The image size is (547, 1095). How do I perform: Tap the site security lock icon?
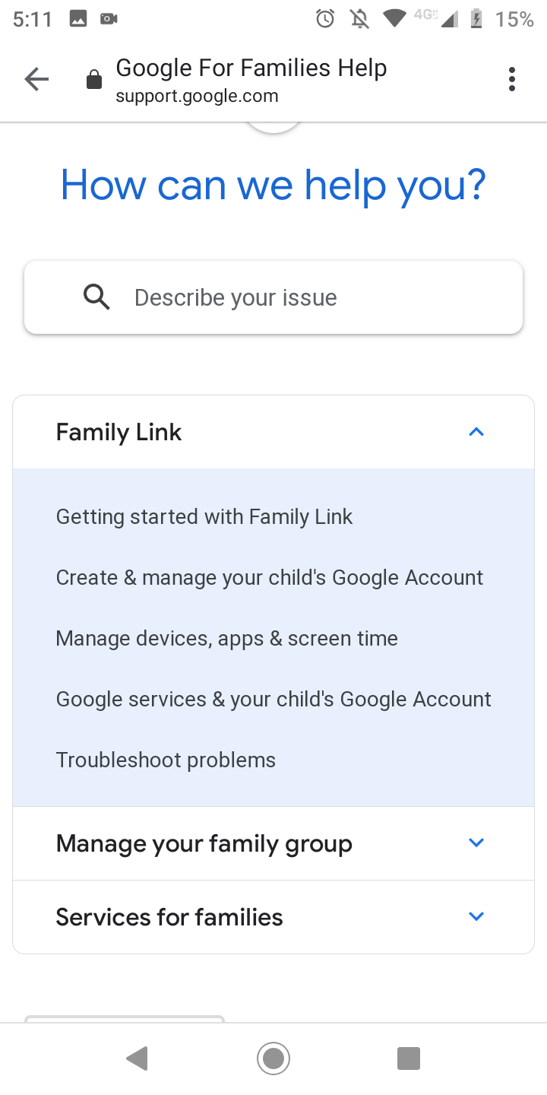click(x=94, y=80)
